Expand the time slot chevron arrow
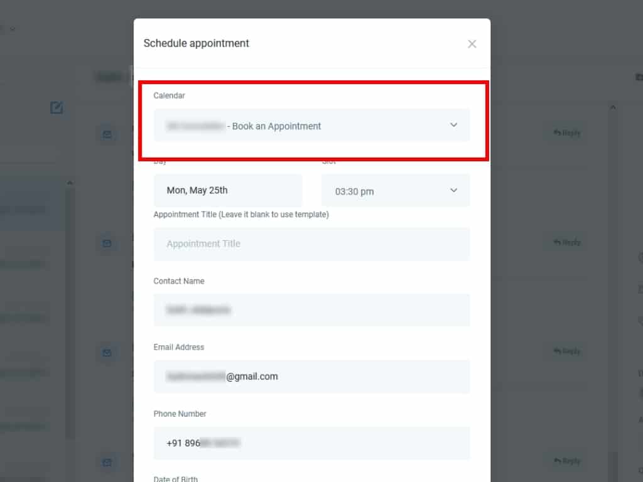 coord(453,190)
